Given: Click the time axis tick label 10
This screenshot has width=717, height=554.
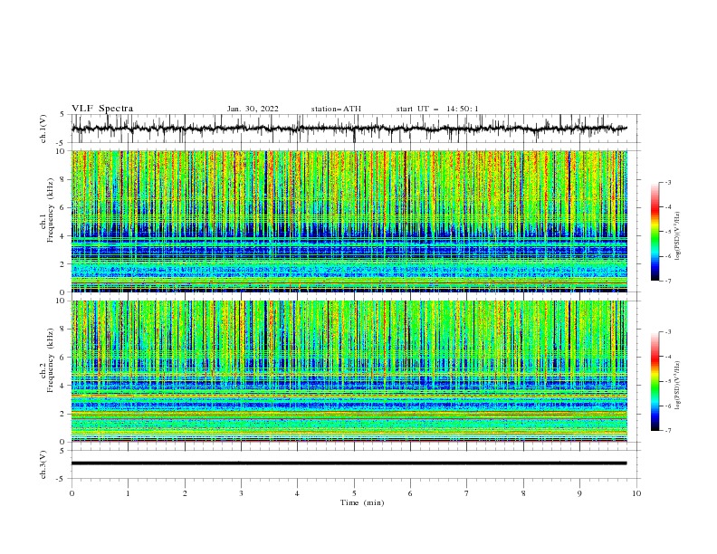Looking at the screenshot, I should 636,493.
